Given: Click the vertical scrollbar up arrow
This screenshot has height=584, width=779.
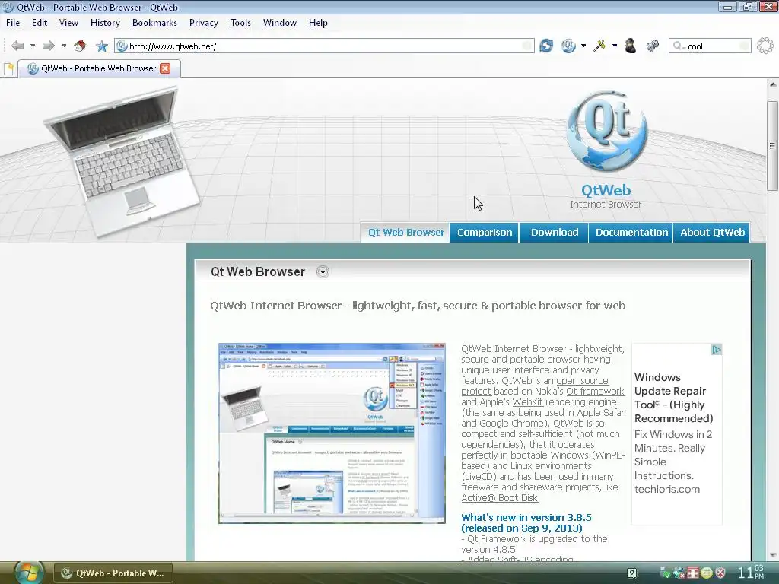Looking at the screenshot, I should click(x=773, y=85).
